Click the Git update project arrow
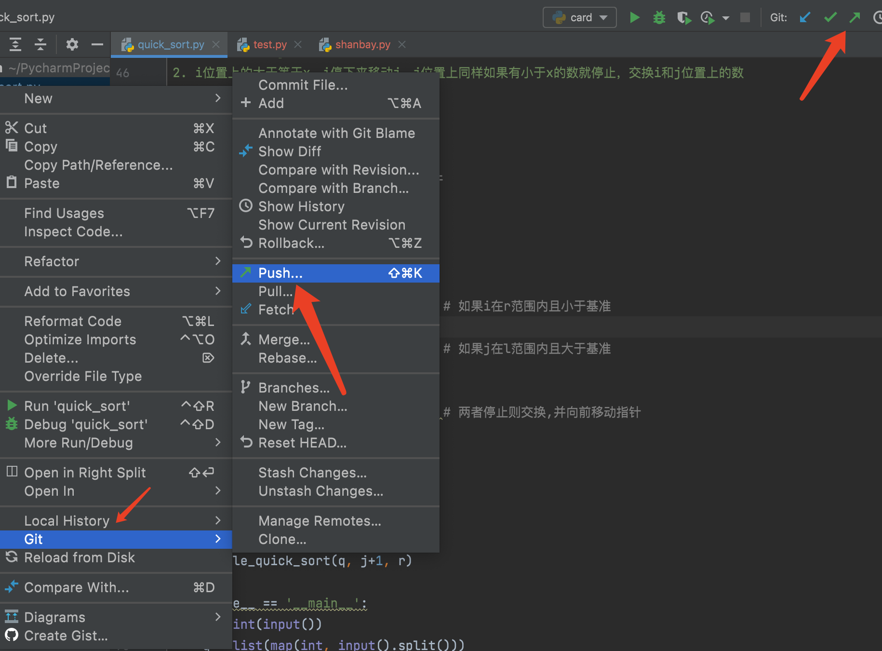 [x=804, y=18]
